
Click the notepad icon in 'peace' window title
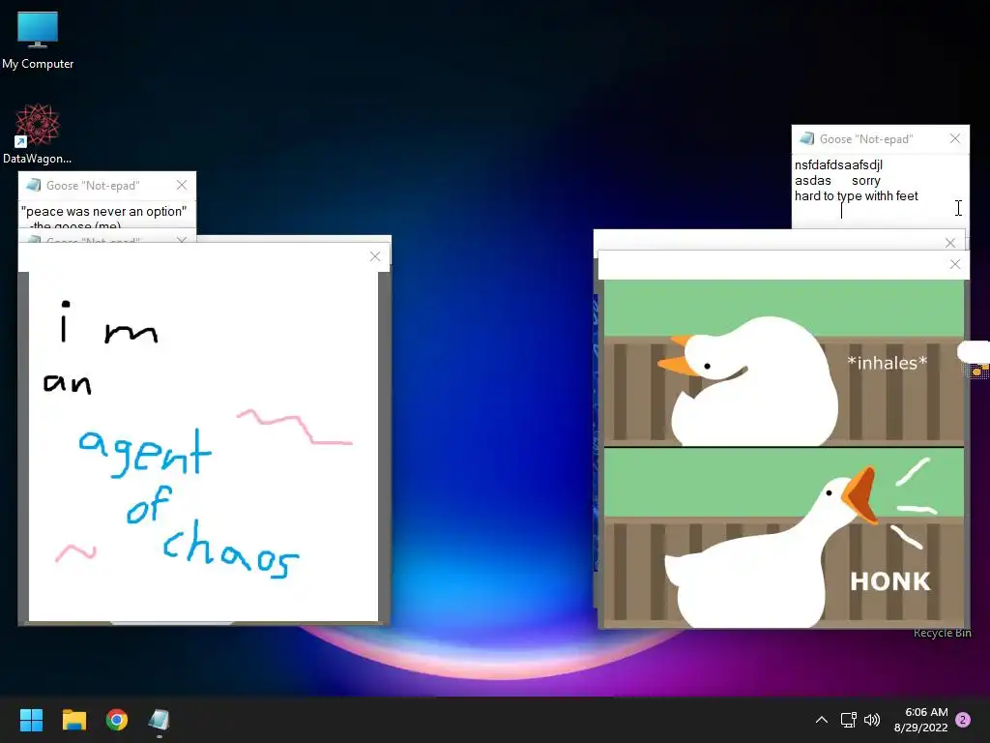click(x=34, y=185)
